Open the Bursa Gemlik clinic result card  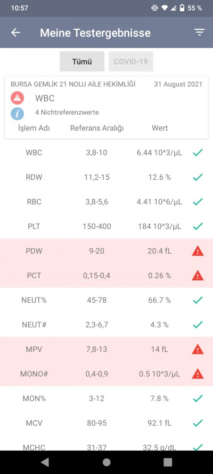click(106, 107)
